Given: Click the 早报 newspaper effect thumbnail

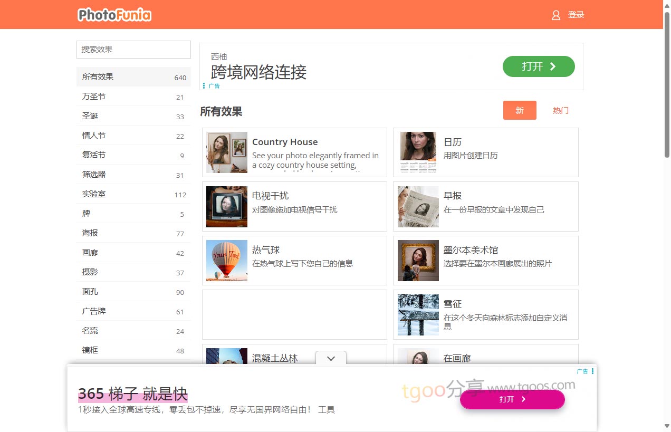Looking at the screenshot, I should tap(418, 206).
